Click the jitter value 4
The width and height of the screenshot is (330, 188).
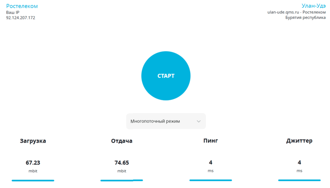(x=299, y=162)
